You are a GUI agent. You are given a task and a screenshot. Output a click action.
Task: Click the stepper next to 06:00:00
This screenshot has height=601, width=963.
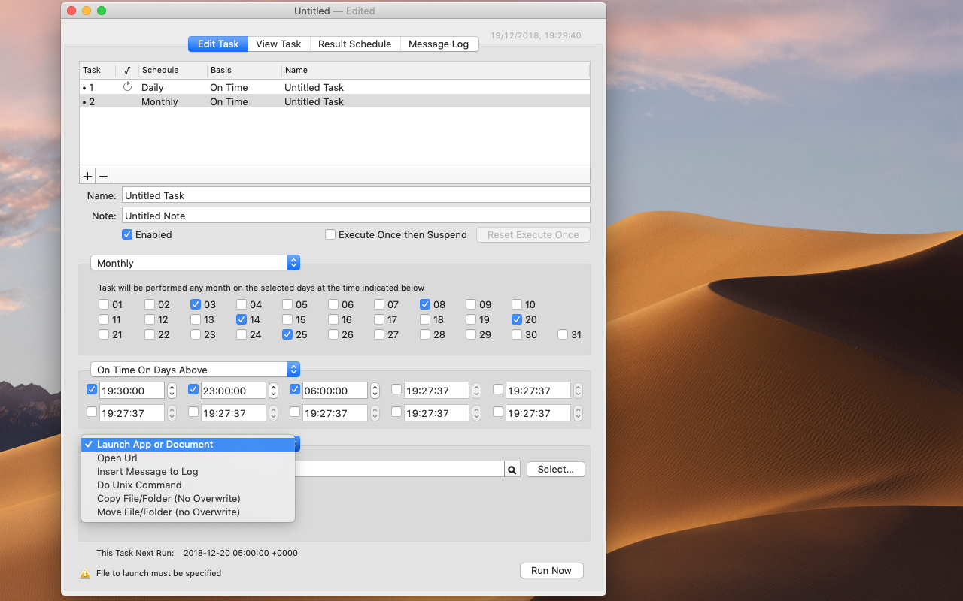point(375,391)
